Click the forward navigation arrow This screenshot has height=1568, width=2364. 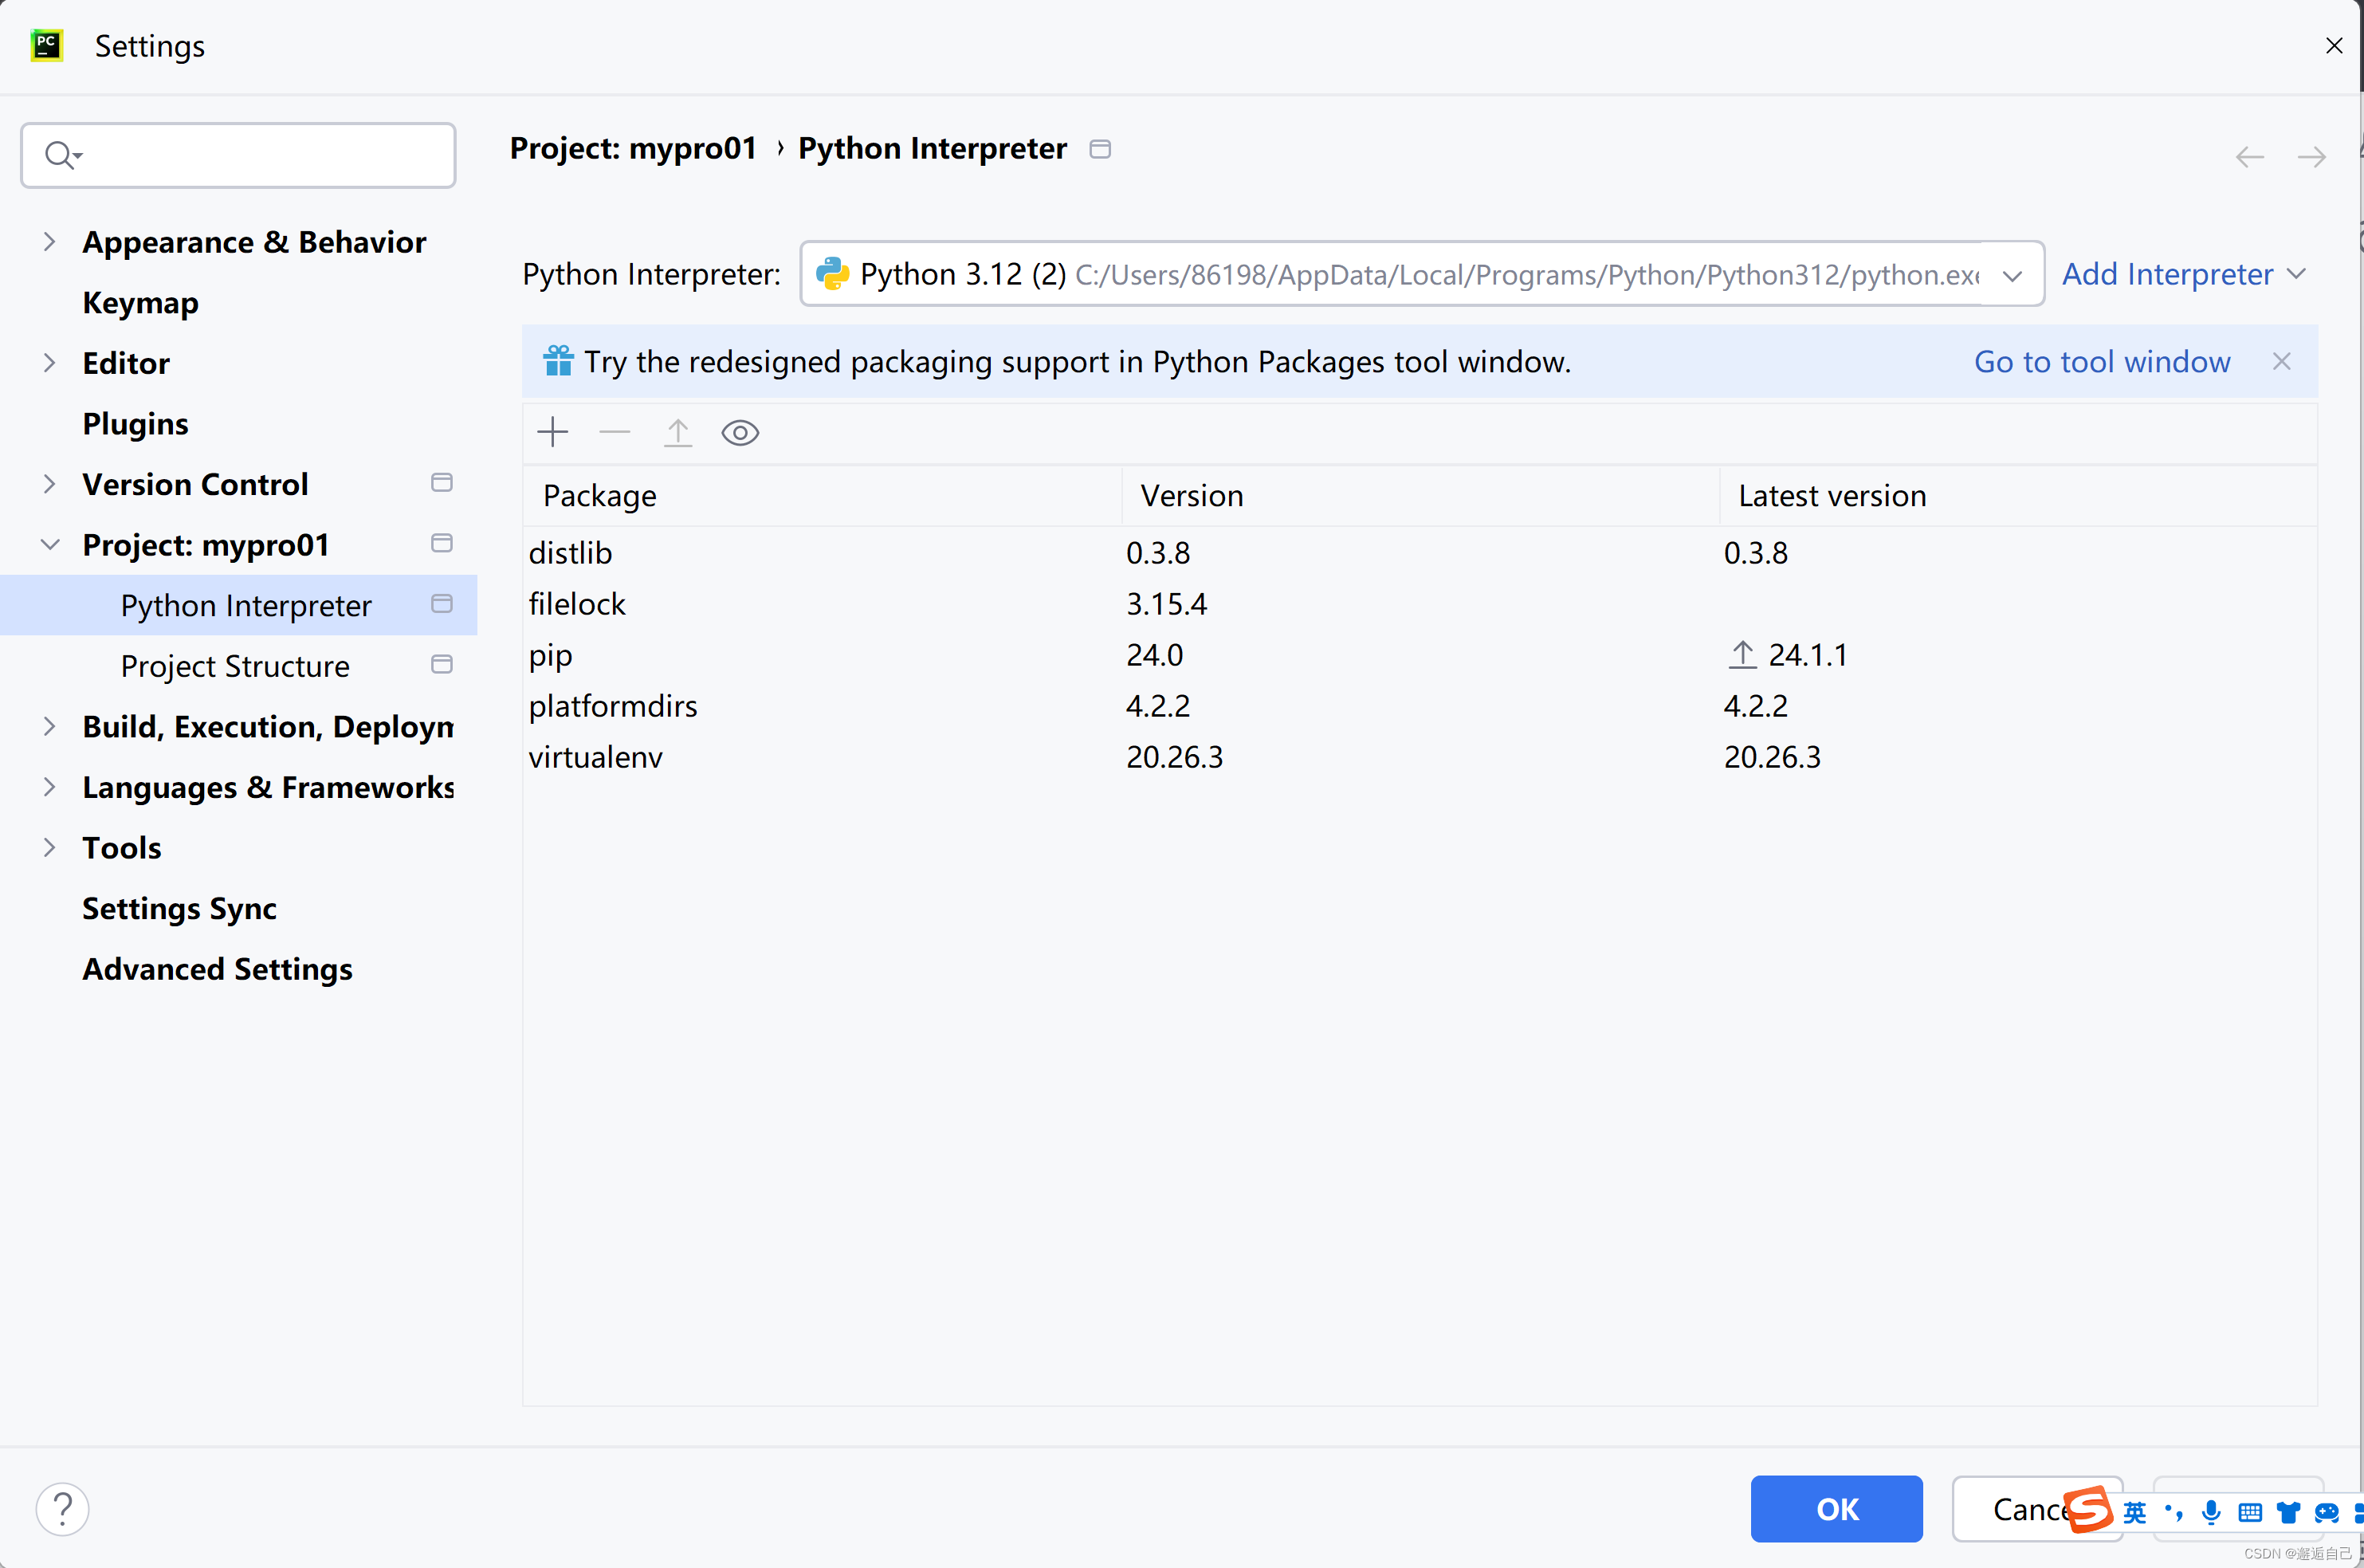(2311, 157)
